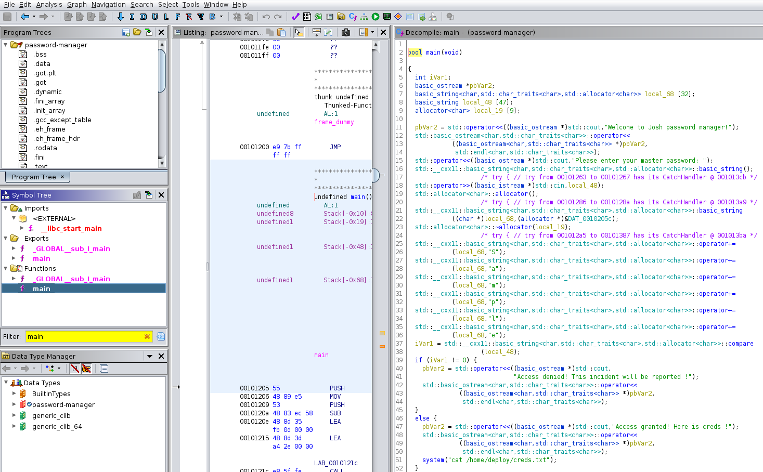Click the purple checkmark icon in main toolbar
This screenshot has width=763, height=472.
295,17
